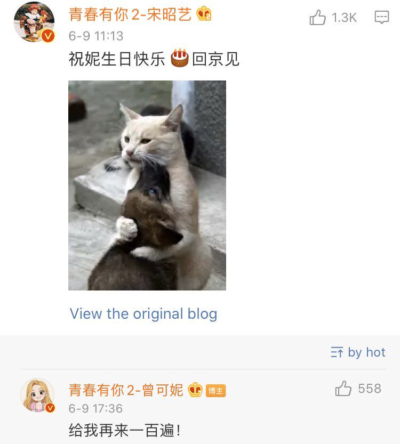400x444 pixels.
Task: Open username 青春有你2-曾可妮
Action: click(x=126, y=390)
